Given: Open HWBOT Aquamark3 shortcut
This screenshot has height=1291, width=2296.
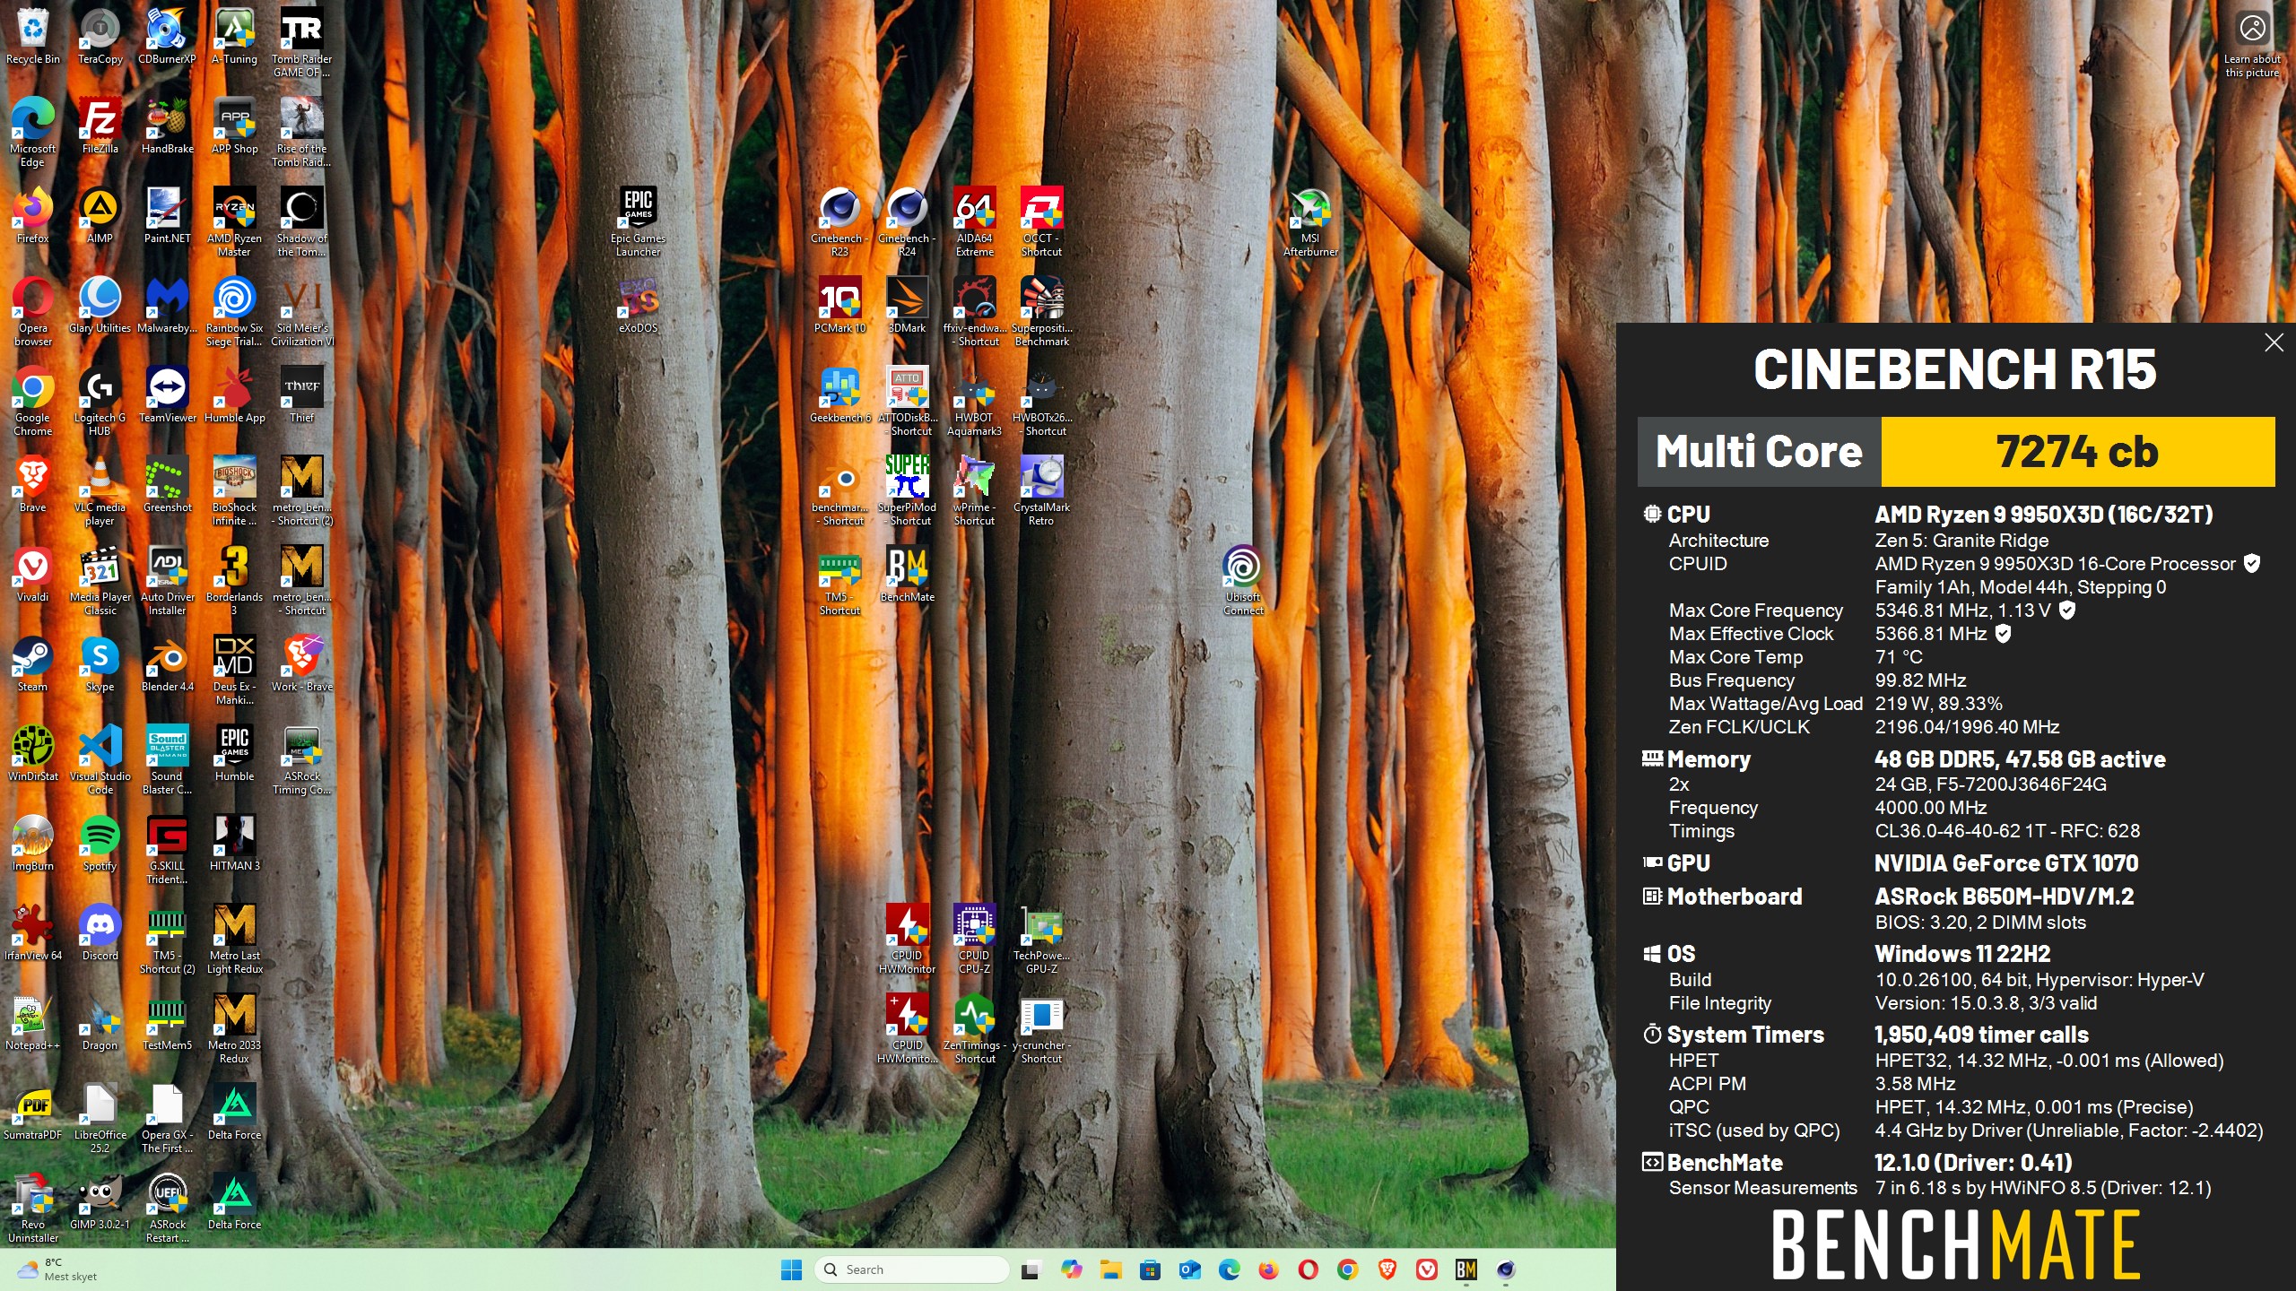Looking at the screenshot, I should point(974,401).
